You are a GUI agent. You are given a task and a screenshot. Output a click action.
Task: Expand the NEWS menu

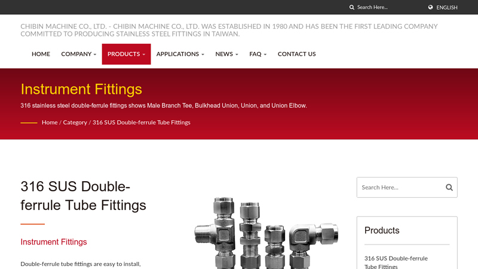226,54
